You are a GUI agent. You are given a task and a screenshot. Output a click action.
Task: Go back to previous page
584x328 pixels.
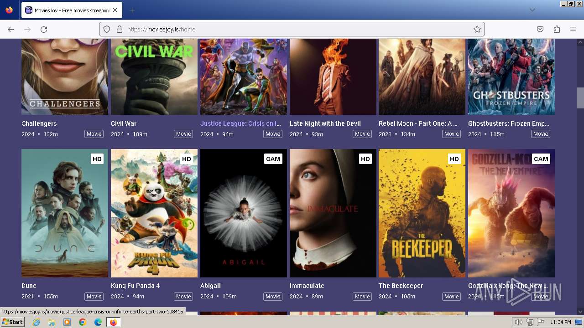pyautogui.click(x=11, y=29)
